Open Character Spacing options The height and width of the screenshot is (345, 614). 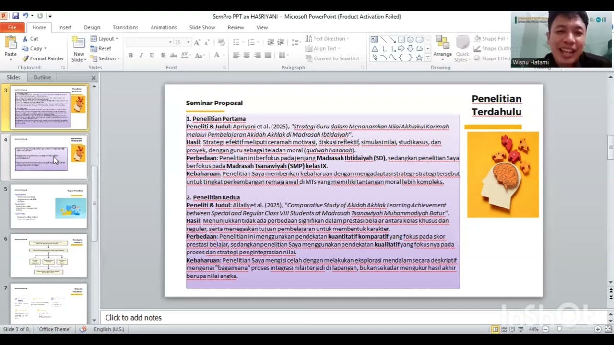(x=186, y=55)
